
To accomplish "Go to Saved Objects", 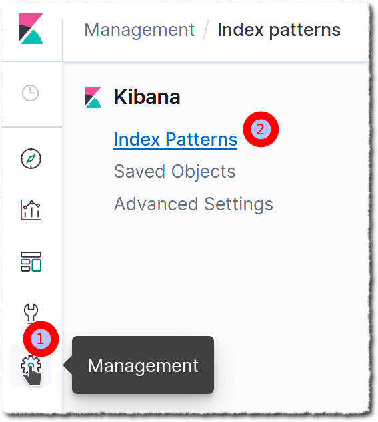I will point(175,171).
